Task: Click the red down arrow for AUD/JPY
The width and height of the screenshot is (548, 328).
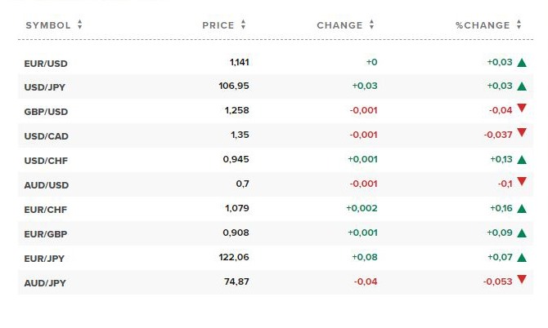Action: click(x=522, y=279)
